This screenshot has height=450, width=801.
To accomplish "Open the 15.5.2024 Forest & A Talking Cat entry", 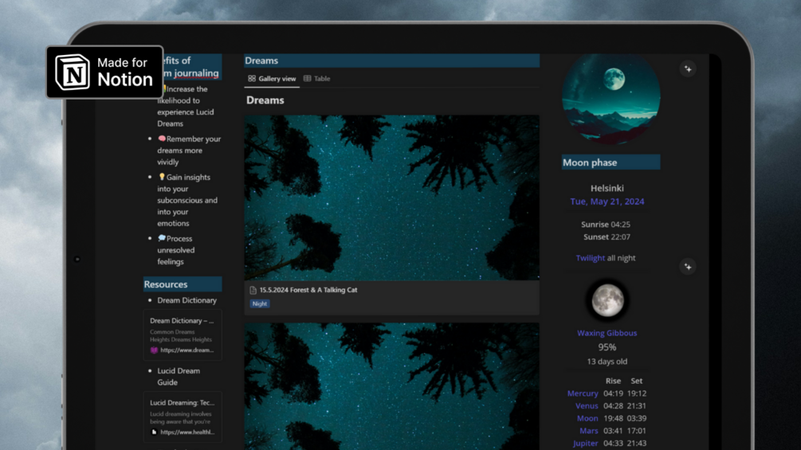I will coord(308,290).
